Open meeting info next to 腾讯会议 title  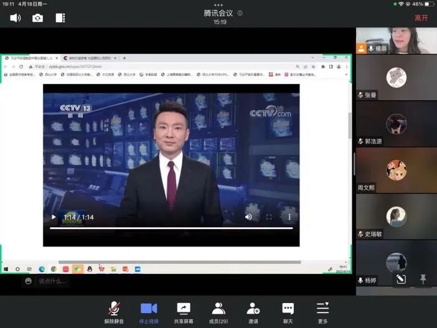(x=240, y=13)
